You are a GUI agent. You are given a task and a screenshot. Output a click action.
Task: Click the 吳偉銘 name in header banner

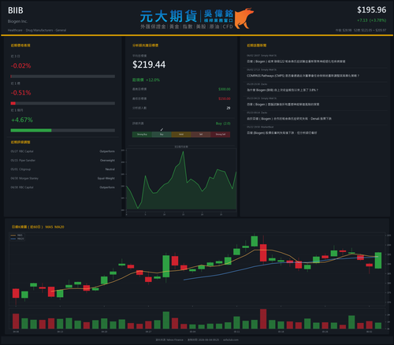(218, 13)
